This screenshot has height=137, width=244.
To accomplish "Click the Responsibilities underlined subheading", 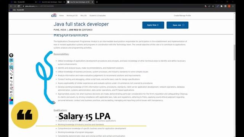I will tap(61, 54).
